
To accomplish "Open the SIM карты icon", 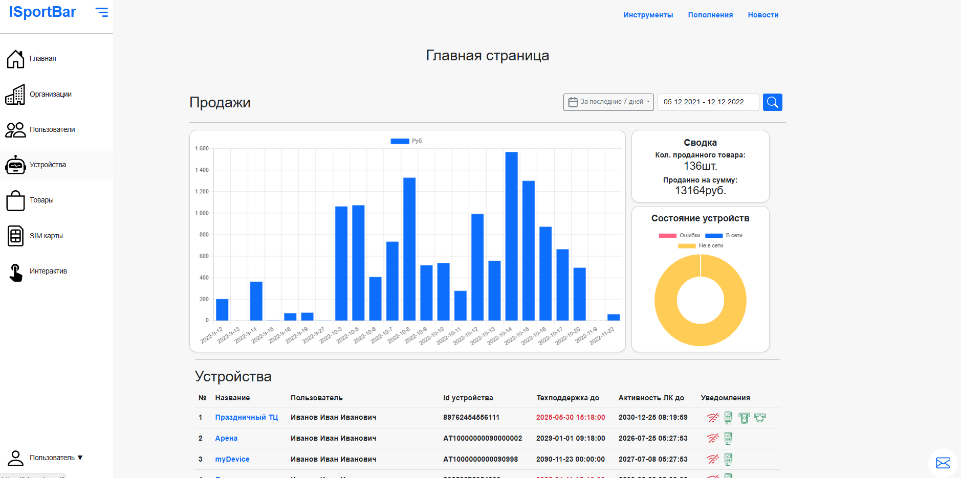I will tap(16, 236).
